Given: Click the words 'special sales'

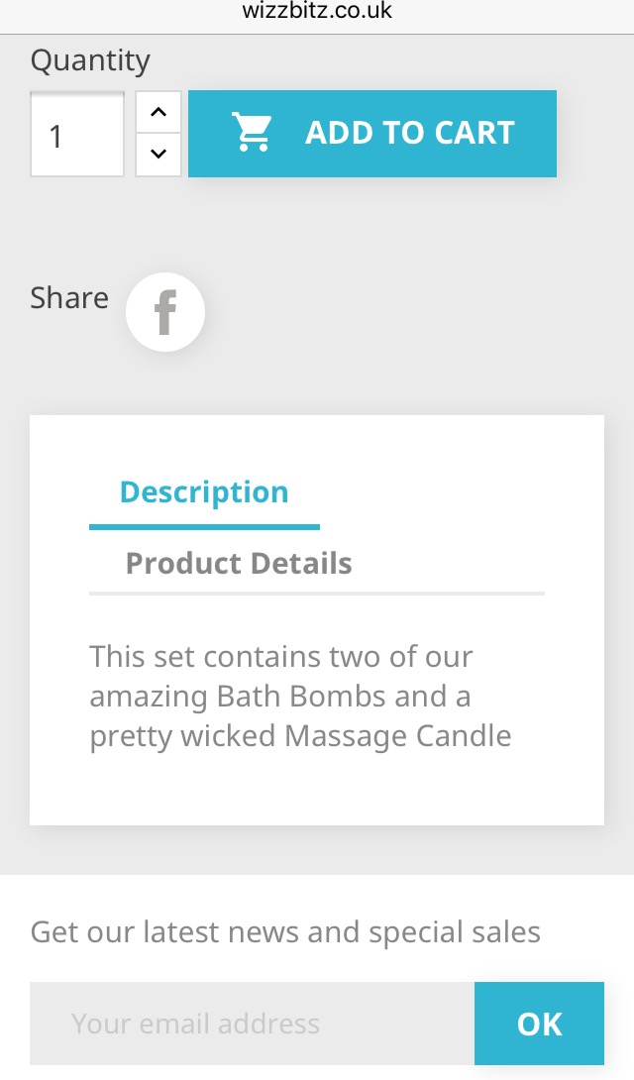Looking at the screenshot, I should (455, 932).
